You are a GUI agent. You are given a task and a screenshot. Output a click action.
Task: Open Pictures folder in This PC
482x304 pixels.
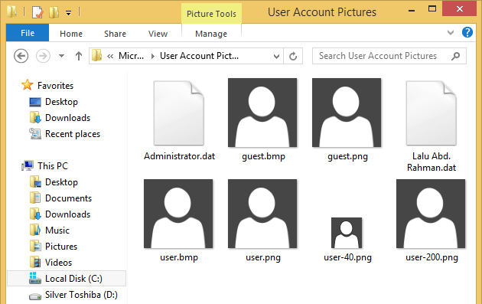tap(61, 247)
